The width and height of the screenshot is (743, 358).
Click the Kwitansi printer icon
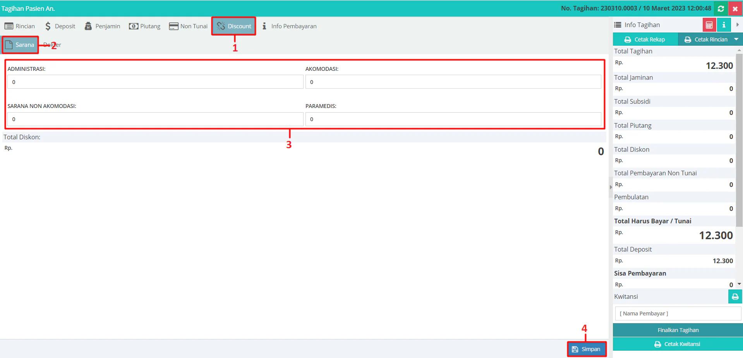(734, 297)
